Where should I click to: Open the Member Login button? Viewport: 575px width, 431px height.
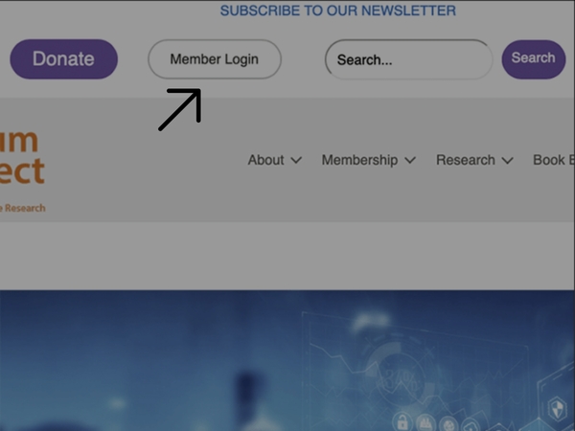(215, 59)
